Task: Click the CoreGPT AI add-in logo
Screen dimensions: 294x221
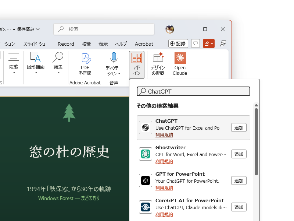Action: tap(146, 207)
